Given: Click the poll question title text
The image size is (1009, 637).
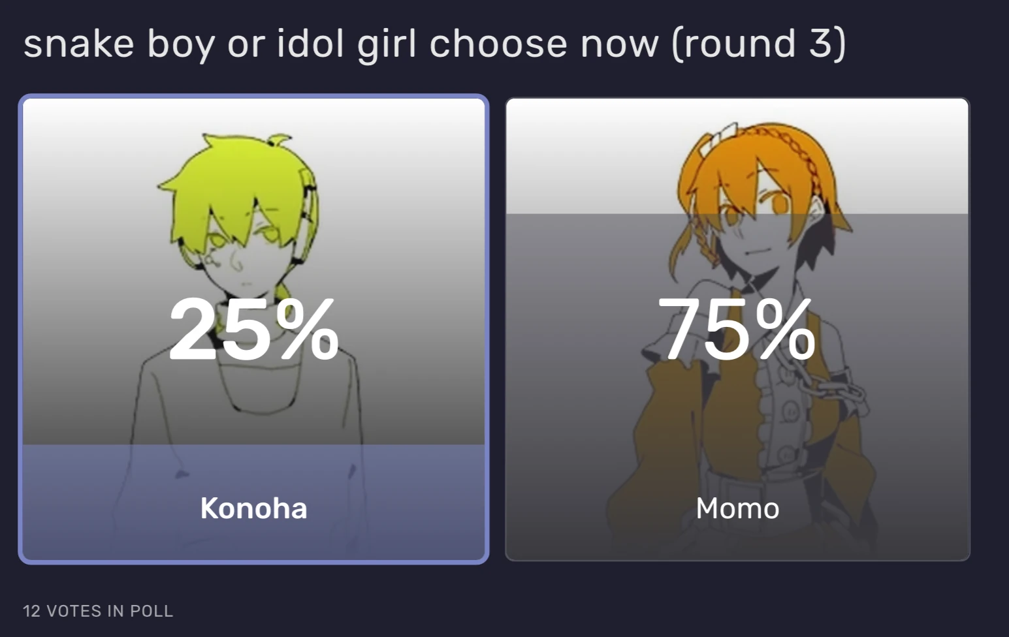Looking at the screenshot, I should (x=340, y=44).
